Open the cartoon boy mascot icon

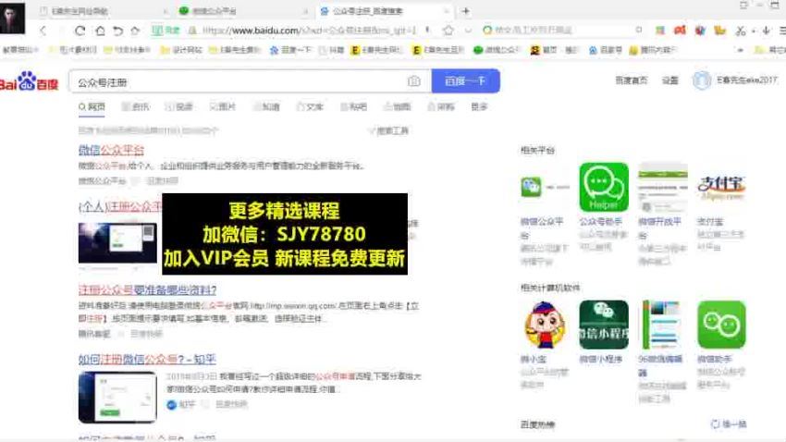coord(545,325)
